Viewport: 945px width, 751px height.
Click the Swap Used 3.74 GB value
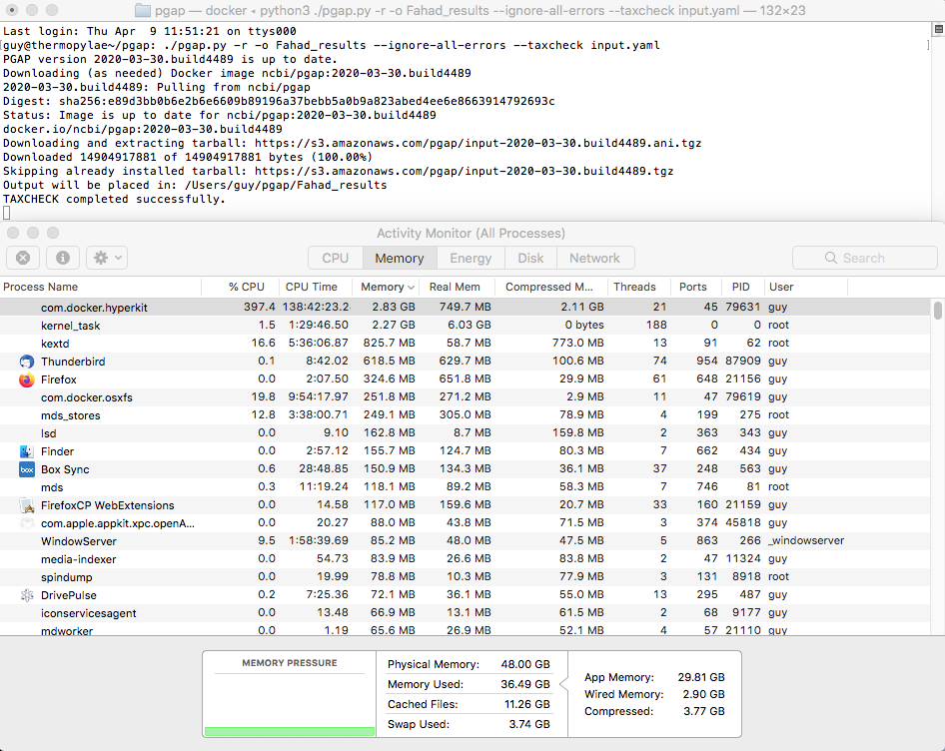click(x=529, y=724)
